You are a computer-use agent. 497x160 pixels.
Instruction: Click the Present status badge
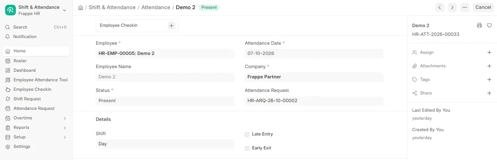click(x=209, y=7)
